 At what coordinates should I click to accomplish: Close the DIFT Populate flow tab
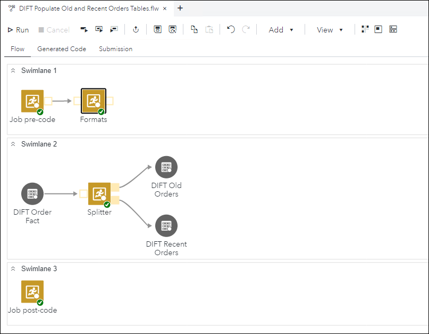coord(165,9)
